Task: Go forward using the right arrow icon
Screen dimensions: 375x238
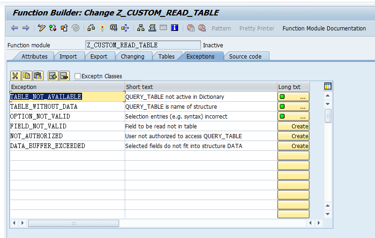Action: tap(26, 28)
